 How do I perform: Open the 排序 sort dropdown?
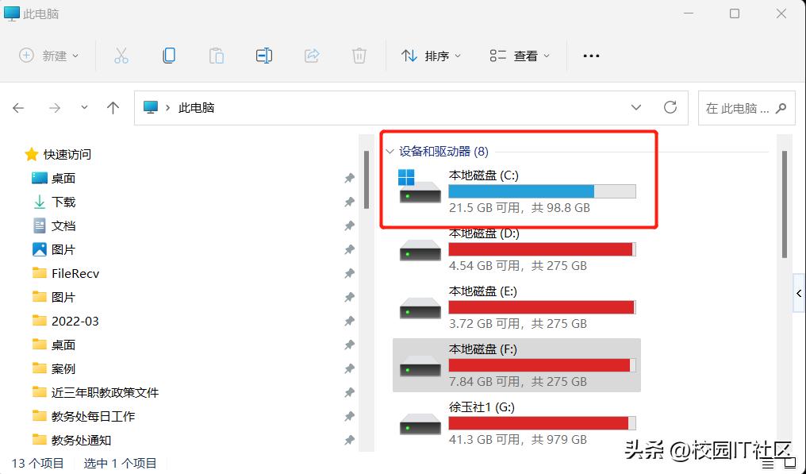tap(431, 55)
